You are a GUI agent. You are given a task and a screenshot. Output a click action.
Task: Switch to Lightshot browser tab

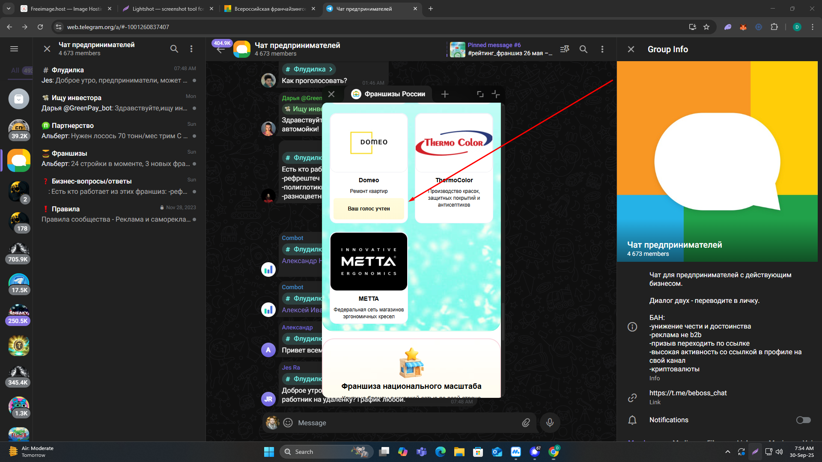point(168,9)
